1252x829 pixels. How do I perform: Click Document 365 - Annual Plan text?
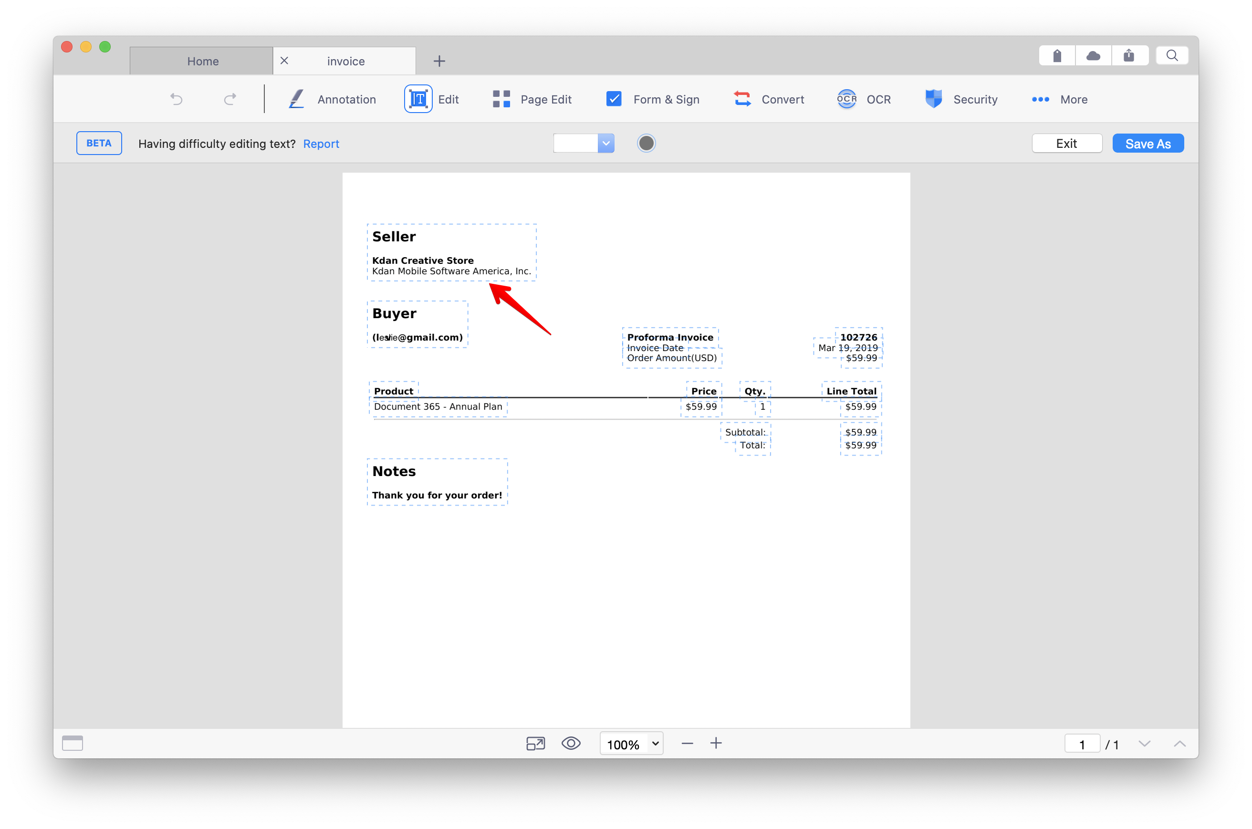point(438,406)
